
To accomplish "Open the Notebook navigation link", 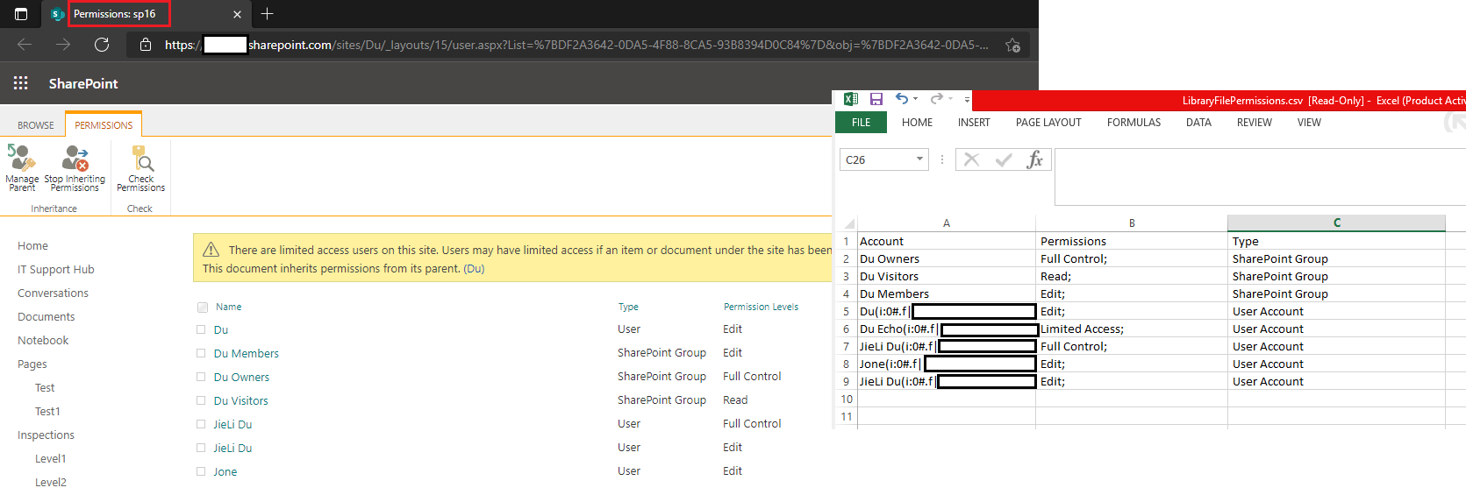I will click(43, 341).
